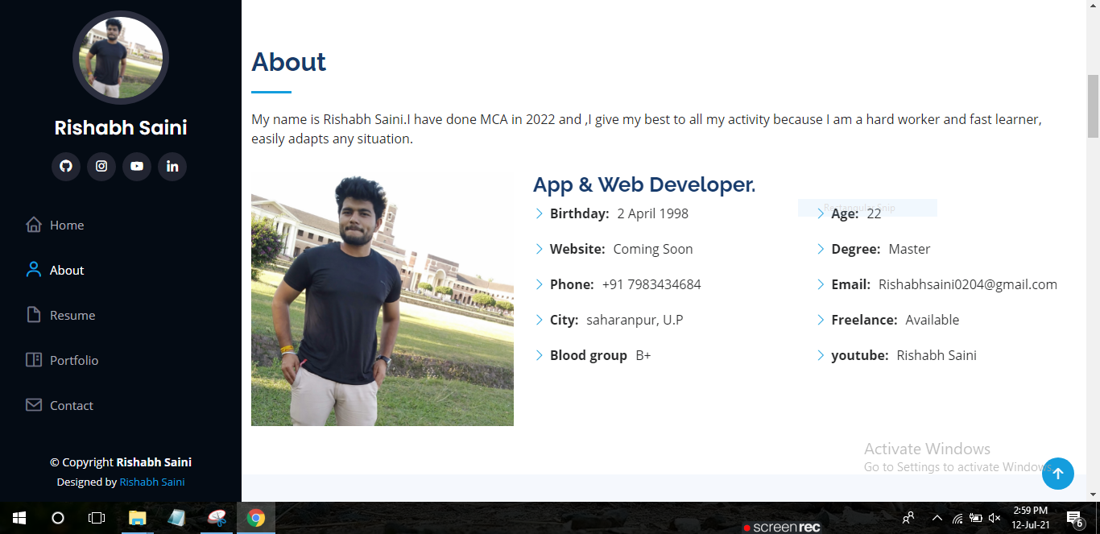Viewport: 1100px width, 534px height.
Task: Select the Resume document icon
Action: [34, 315]
